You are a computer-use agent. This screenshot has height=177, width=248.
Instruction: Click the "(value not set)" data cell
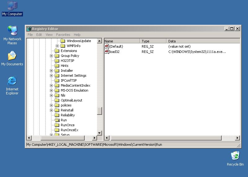click(x=179, y=46)
